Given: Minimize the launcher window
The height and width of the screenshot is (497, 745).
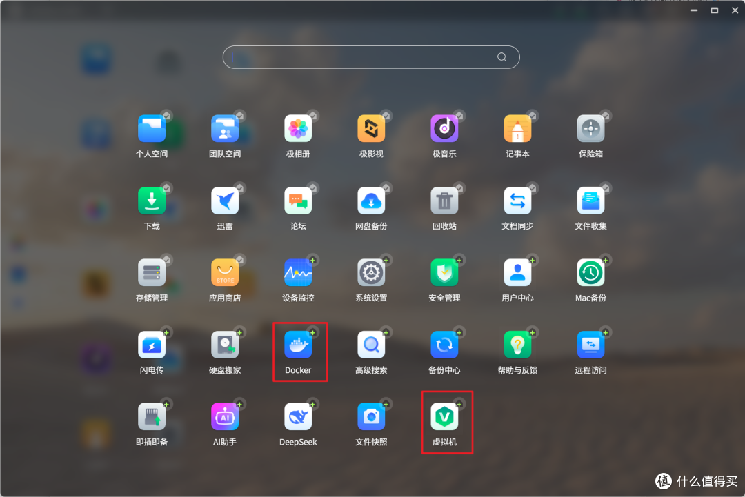Looking at the screenshot, I should click(x=694, y=10).
